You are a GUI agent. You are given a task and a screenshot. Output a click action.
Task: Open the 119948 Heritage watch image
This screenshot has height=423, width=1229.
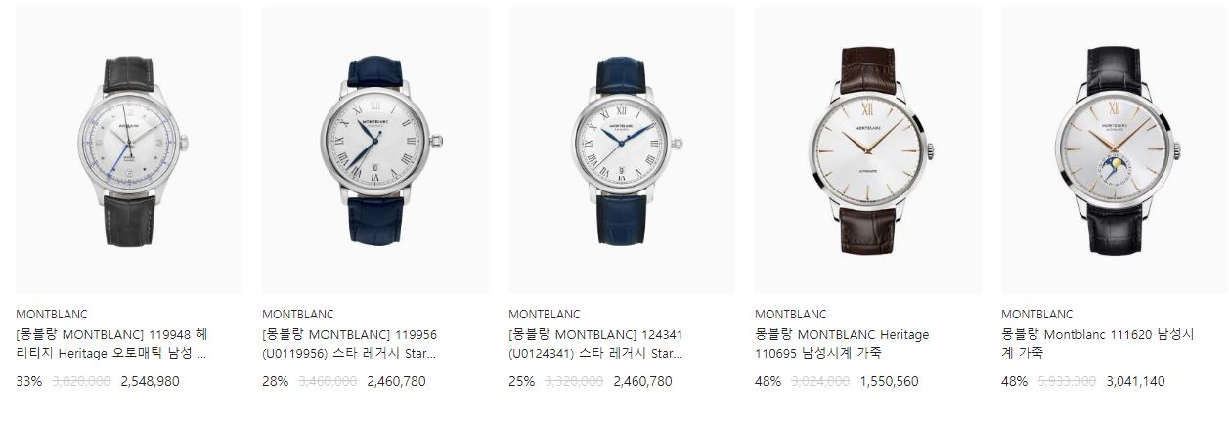(129, 150)
